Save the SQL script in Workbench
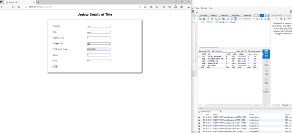292x133 pixels. [x=204, y=19]
